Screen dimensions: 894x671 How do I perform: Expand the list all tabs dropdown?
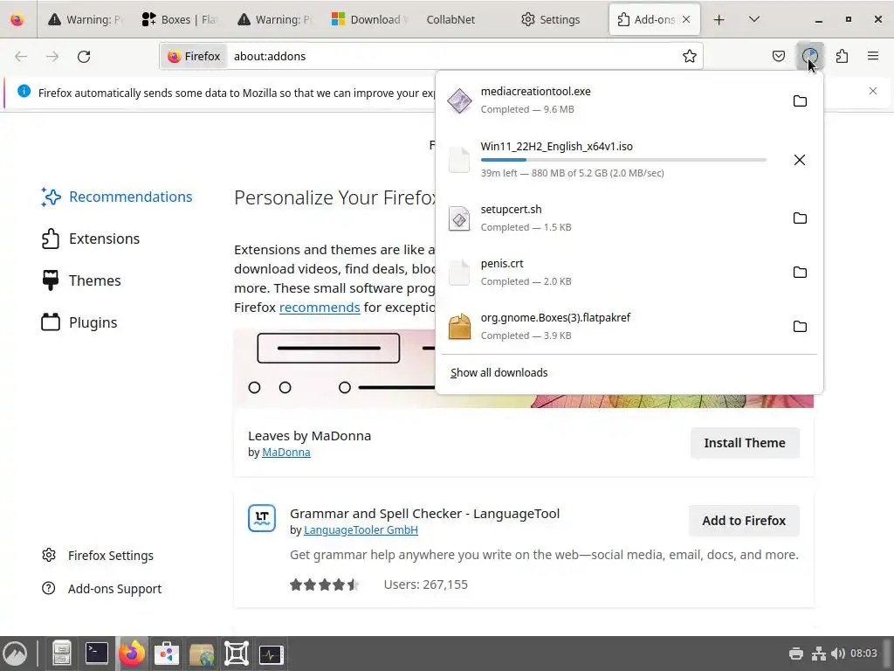pyautogui.click(x=753, y=19)
